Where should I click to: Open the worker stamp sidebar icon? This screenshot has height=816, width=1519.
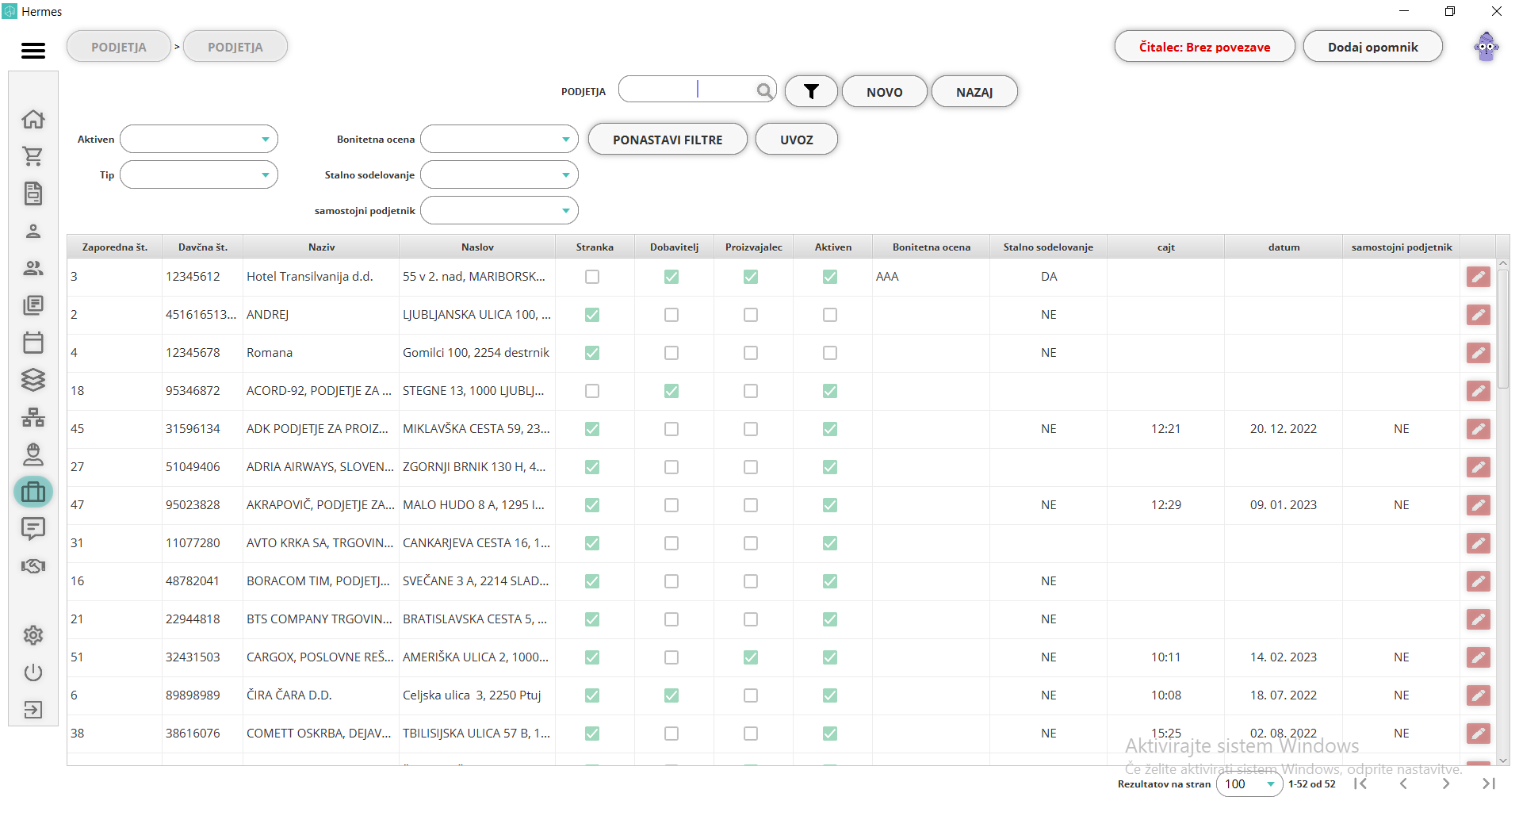tap(33, 454)
